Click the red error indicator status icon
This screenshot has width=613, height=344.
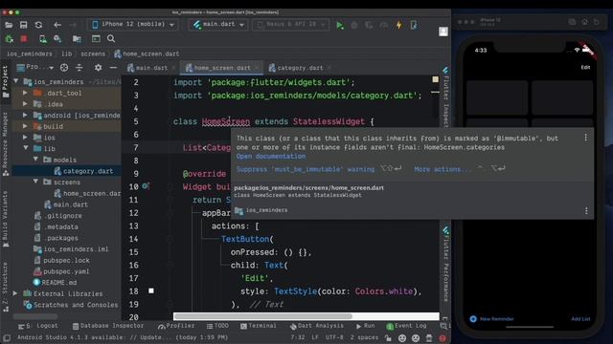point(443,338)
